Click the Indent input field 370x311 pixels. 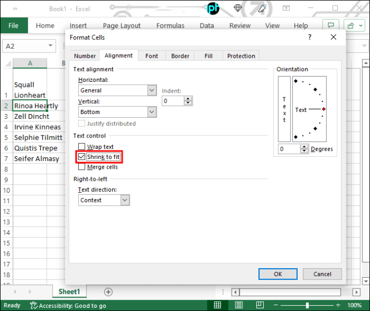pos(173,101)
